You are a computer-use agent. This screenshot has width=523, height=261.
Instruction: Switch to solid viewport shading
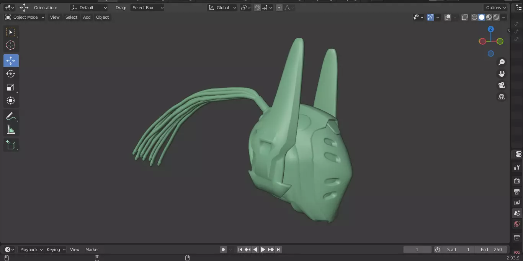[x=482, y=17]
